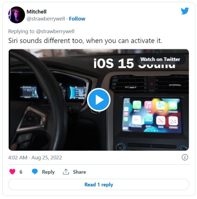Click the share upload arrow icon
This screenshot has width=197, height=199.
pyautogui.click(x=66, y=172)
